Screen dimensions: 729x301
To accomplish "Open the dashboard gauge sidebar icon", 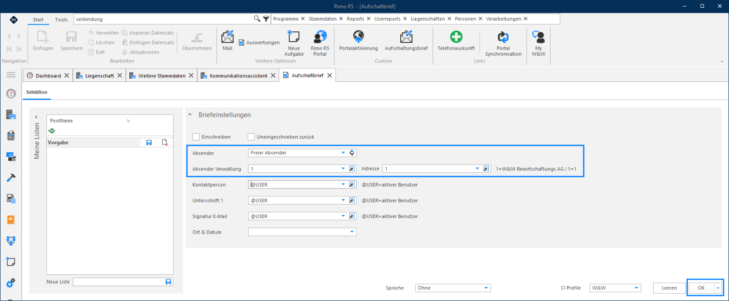I will tap(11, 94).
